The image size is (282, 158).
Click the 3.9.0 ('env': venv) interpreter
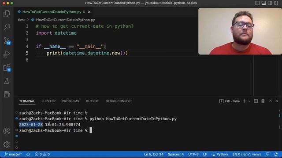pyautogui.click(x=246, y=154)
